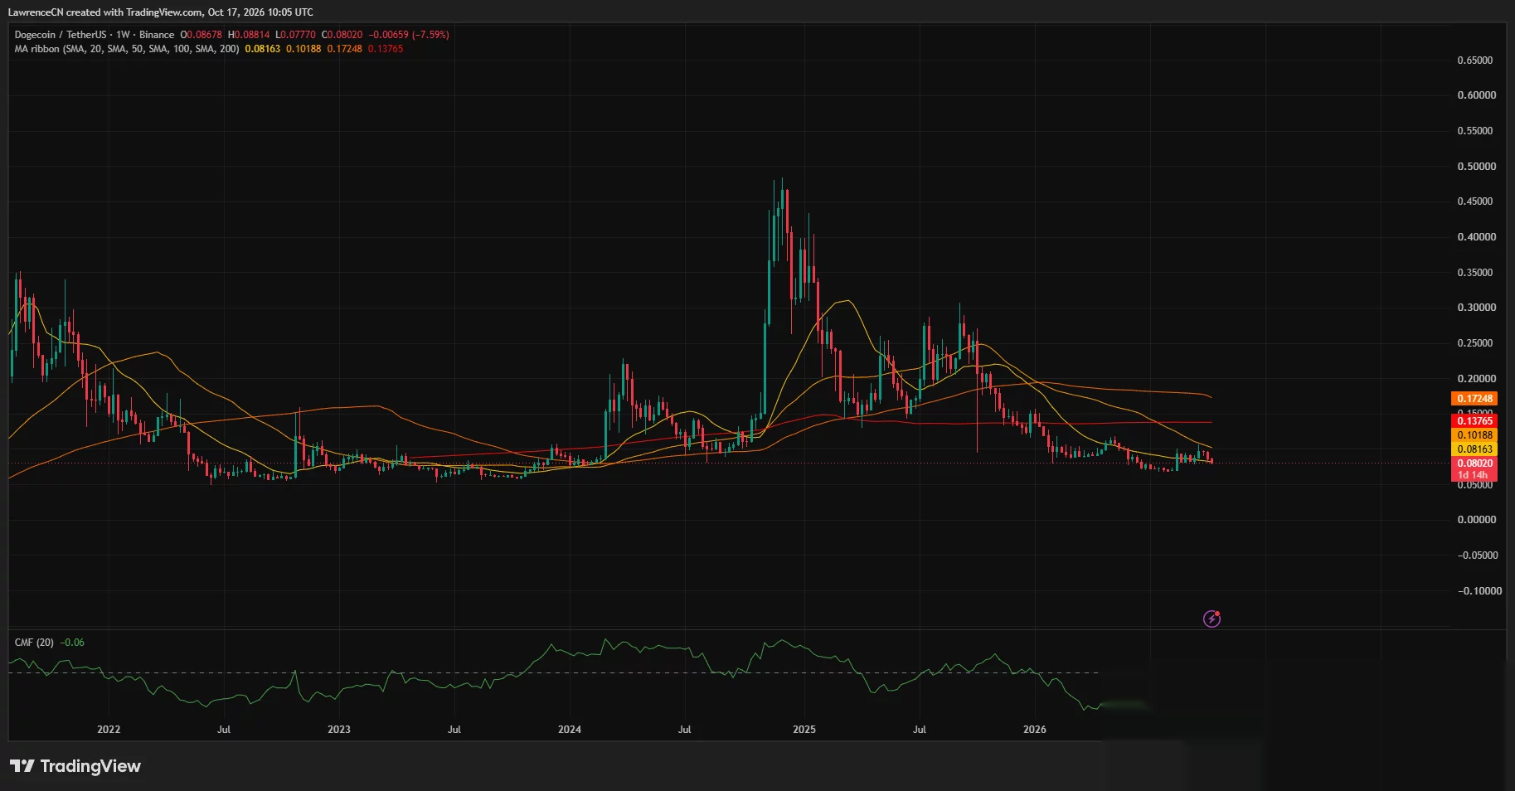Click the Jul label between 2022 and 2023
This screenshot has height=791, width=1515.
[x=224, y=730]
